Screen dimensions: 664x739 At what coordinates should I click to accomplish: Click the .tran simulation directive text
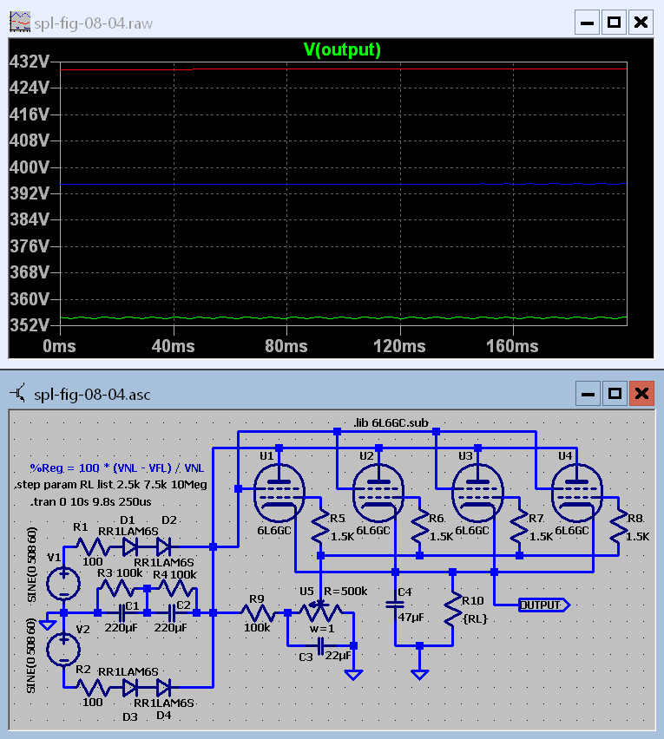[86, 502]
